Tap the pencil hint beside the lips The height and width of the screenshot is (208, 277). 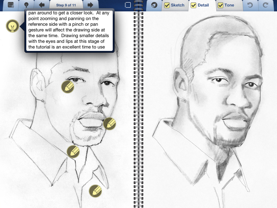click(x=110, y=124)
